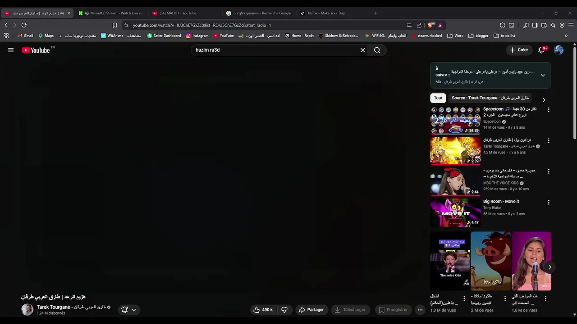The height and width of the screenshot is (324, 577).
Task: Click the Partager share button
Action: pos(311,310)
